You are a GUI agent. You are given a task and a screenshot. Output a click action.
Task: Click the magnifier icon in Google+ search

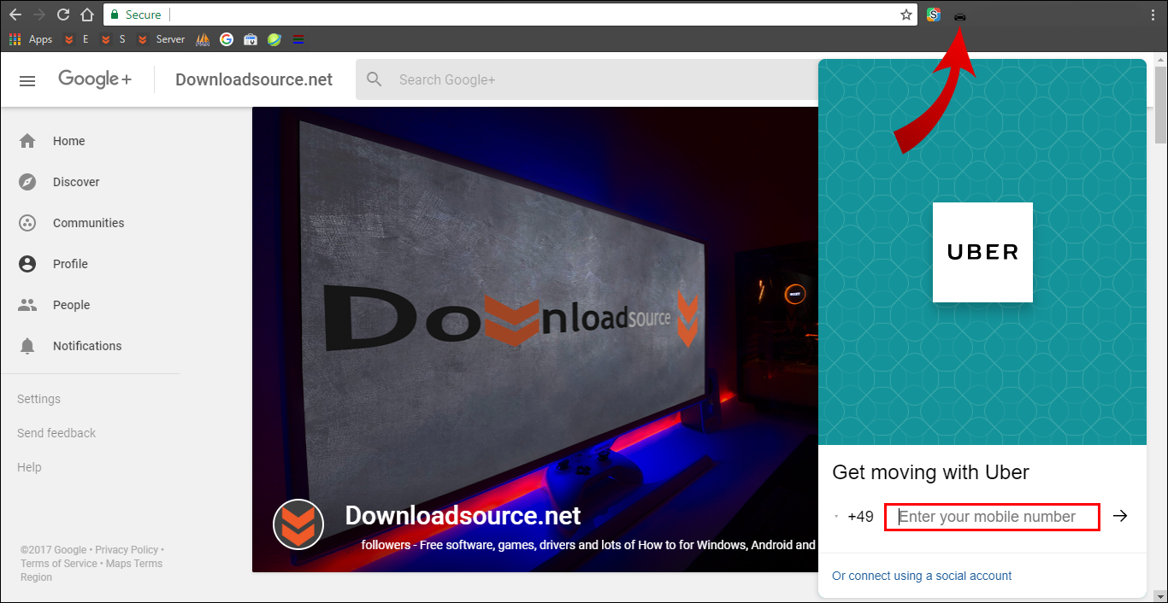click(x=375, y=79)
